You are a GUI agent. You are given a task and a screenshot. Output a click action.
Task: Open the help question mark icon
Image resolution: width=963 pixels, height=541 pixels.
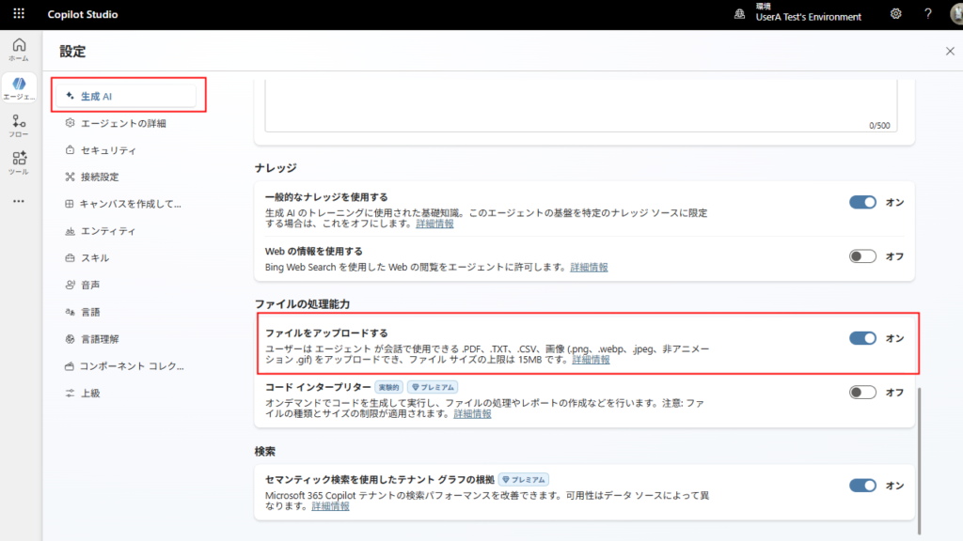tap(928, 14)
